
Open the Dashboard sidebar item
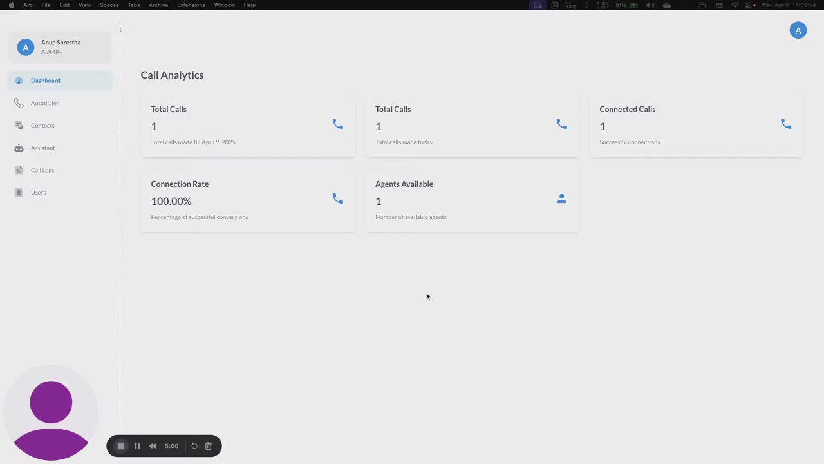point(61,81)
